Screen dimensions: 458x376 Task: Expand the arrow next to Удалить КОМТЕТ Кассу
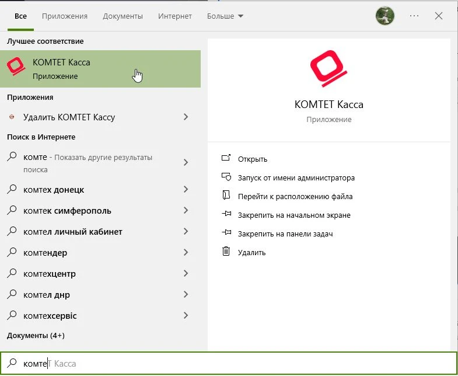(186, 117)
